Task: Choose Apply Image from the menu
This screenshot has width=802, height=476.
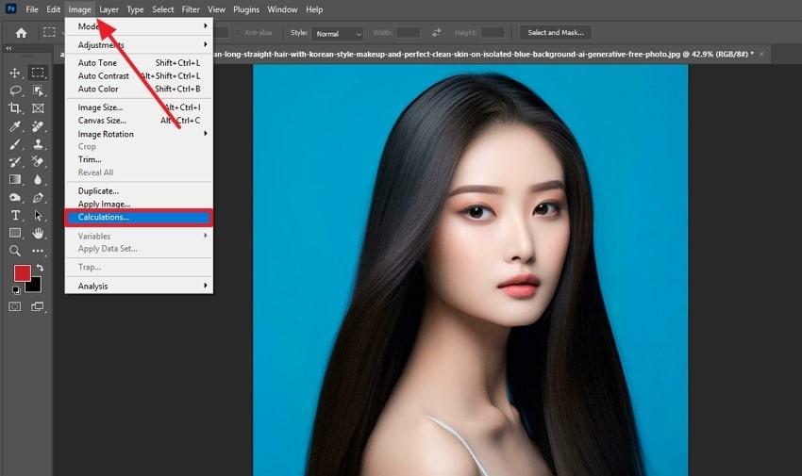Action: click(139, 204)
